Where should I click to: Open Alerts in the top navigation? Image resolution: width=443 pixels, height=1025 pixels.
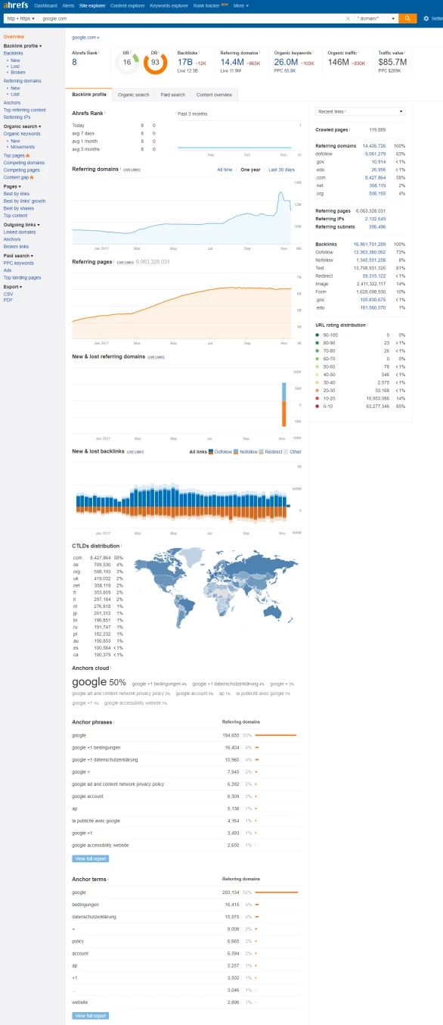coord(69,5)
